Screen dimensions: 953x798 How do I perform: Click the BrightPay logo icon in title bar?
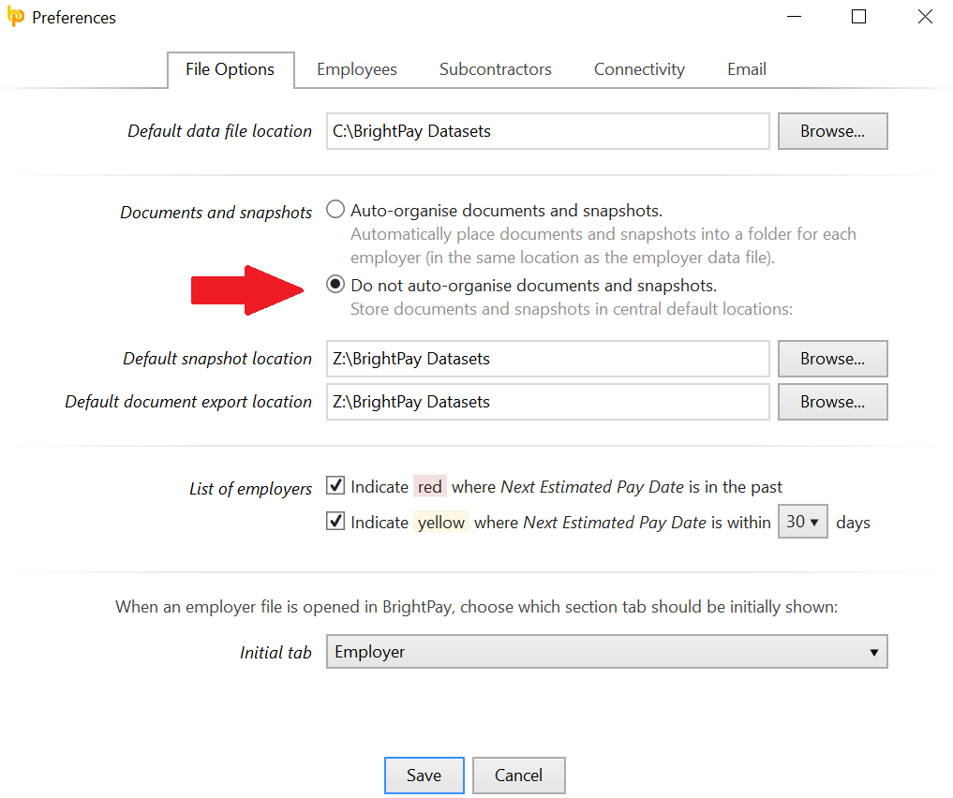16,17
